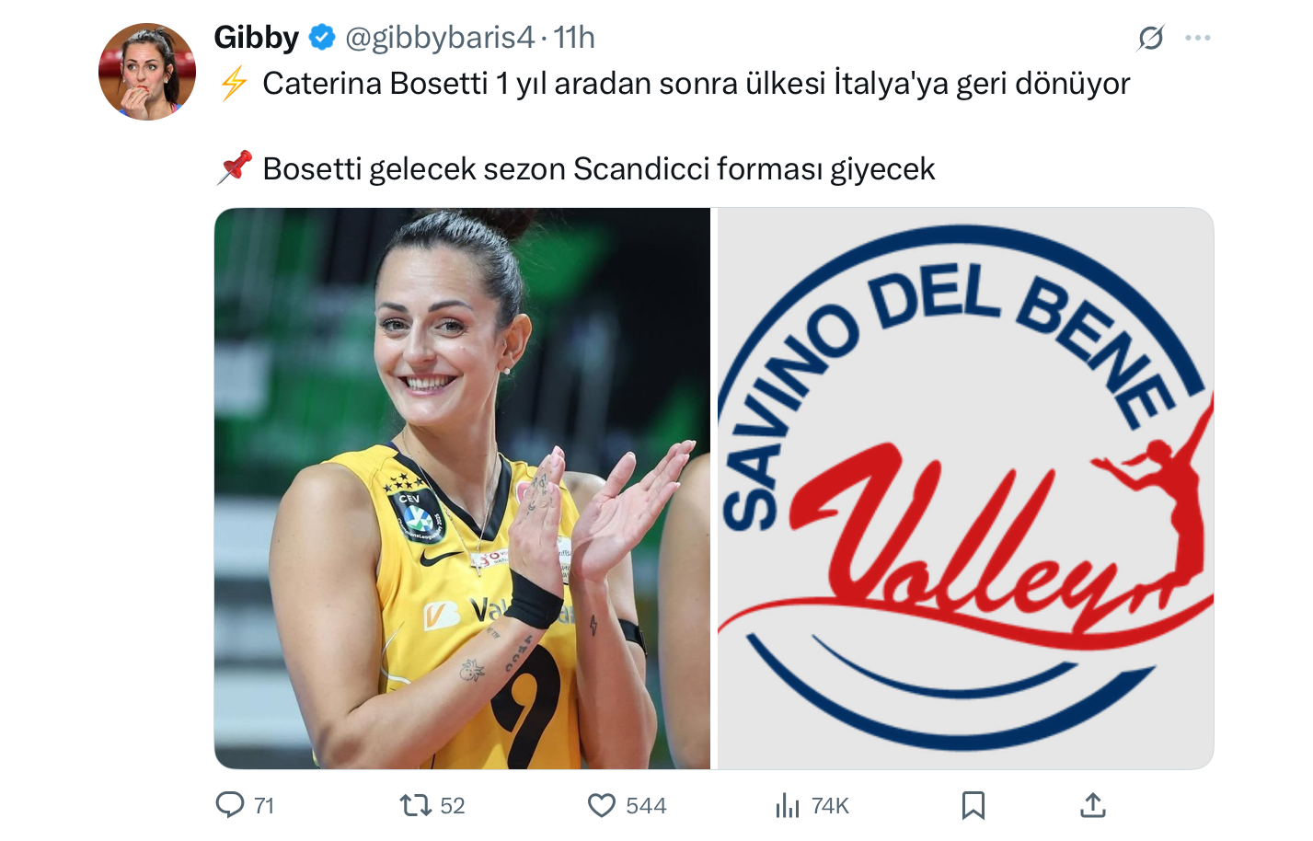This screenshot has width=1313, height=841.
Task: Retweet the post using the repost icon
Action: [416, 806]
